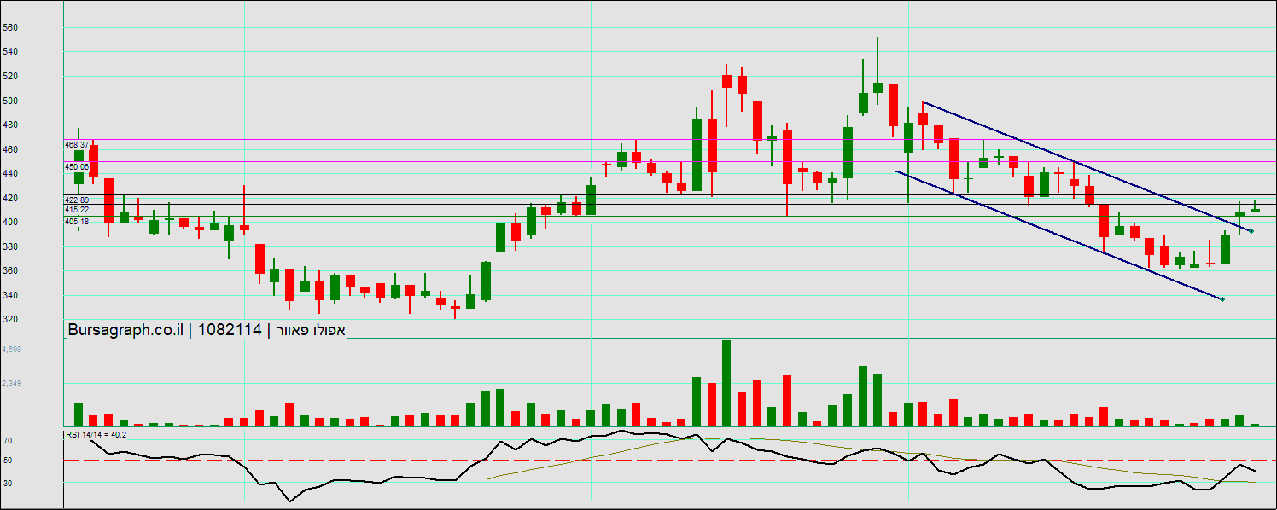Click the 480 price axis value
The image size is (1277, 510).
pos(10,125)
